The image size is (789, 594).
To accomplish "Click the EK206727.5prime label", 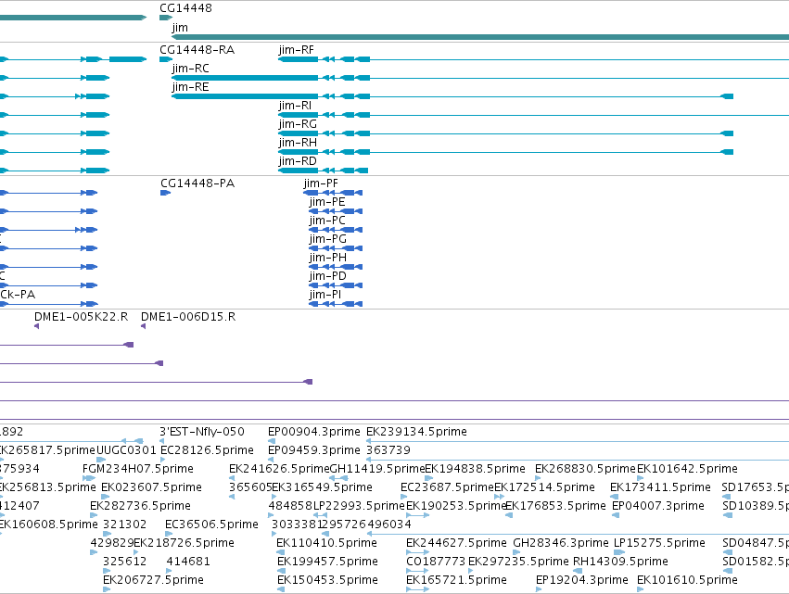I will tap(154, 580).
